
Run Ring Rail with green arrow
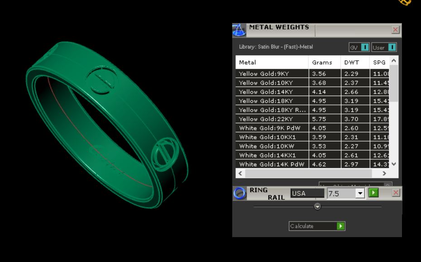point(373,193)
